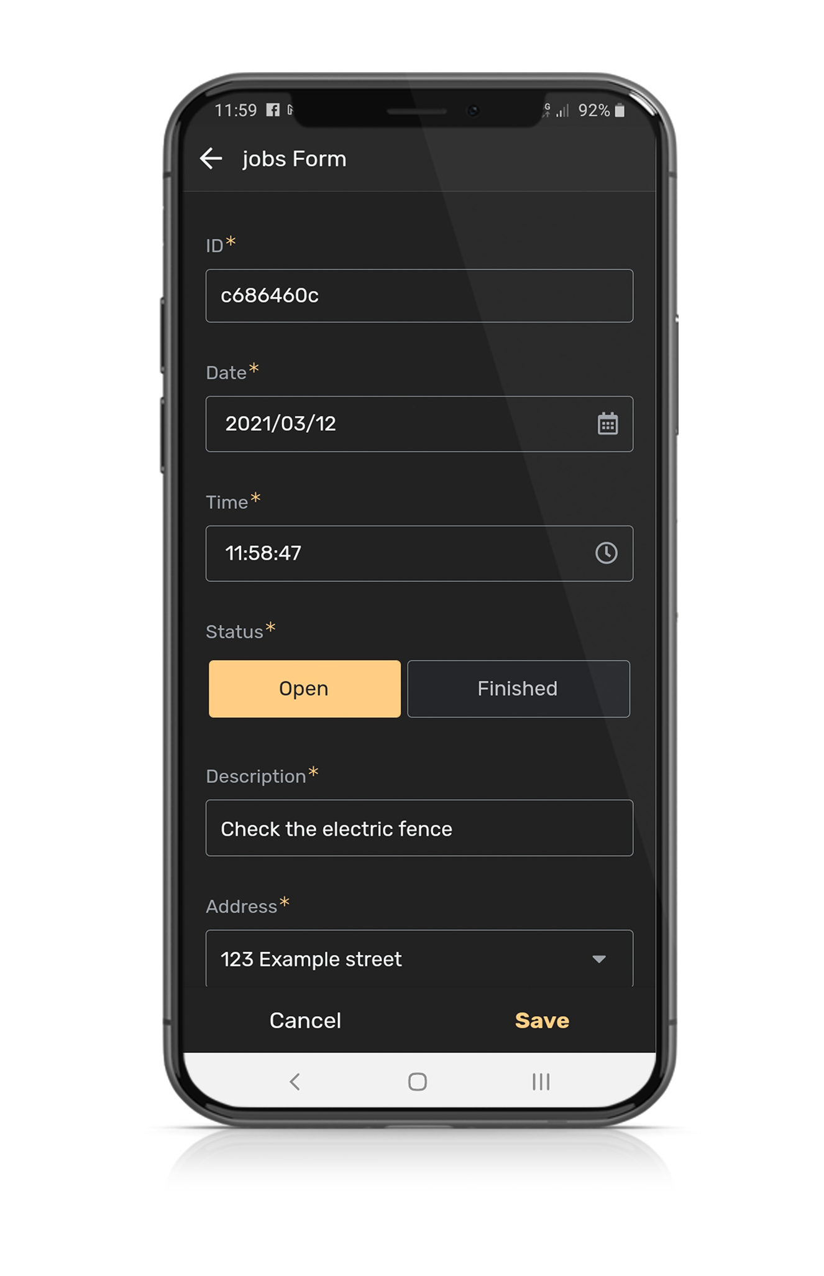Go back using the arrow beside jobs Form
824x1276 pixels.
pyautogui.click(x=211, y=159)
